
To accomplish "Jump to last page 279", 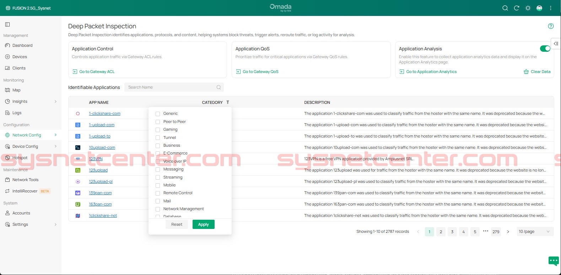I will point(496,232).
